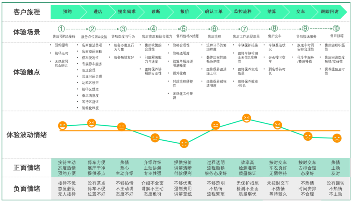Select the 预约 stage in journey bar

pos(67,12)
